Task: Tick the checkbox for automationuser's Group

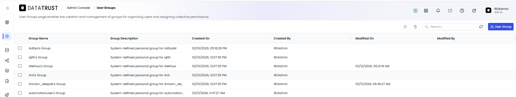Action: pyautogui.click(x=20, y=93)
